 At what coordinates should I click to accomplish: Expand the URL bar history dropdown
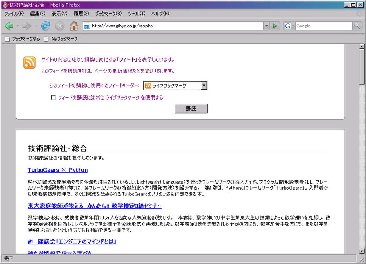[x=267, y=26]
